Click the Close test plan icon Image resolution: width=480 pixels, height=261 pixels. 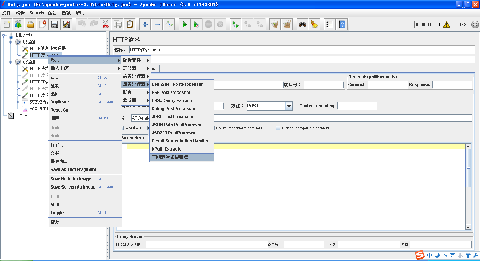[43, 24]
